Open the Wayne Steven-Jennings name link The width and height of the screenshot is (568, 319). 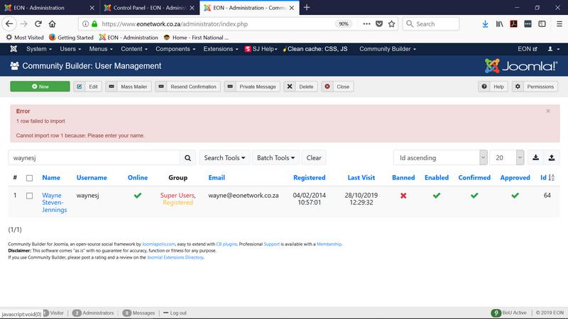coord(55,203)
